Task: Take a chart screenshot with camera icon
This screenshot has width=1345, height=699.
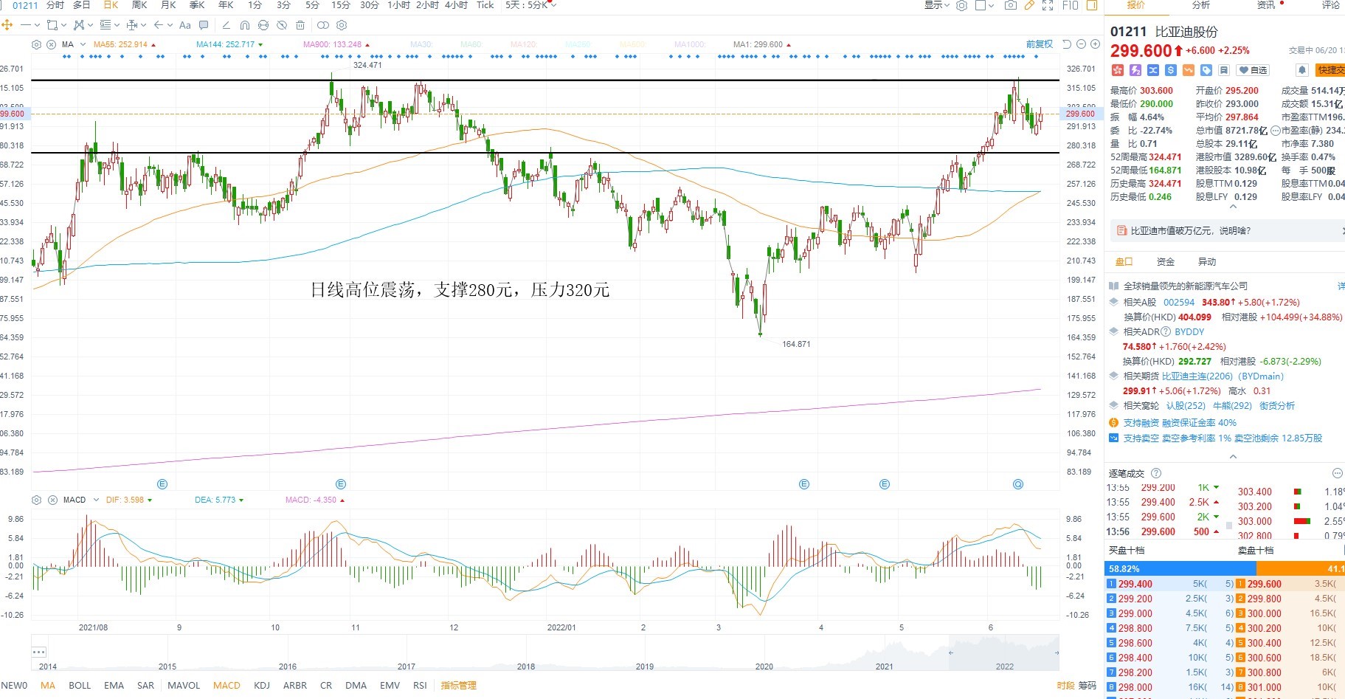Action: click(x=1011, y=5)
